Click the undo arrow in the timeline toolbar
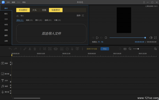Screen dimensions: 159x100 [10, 49]
